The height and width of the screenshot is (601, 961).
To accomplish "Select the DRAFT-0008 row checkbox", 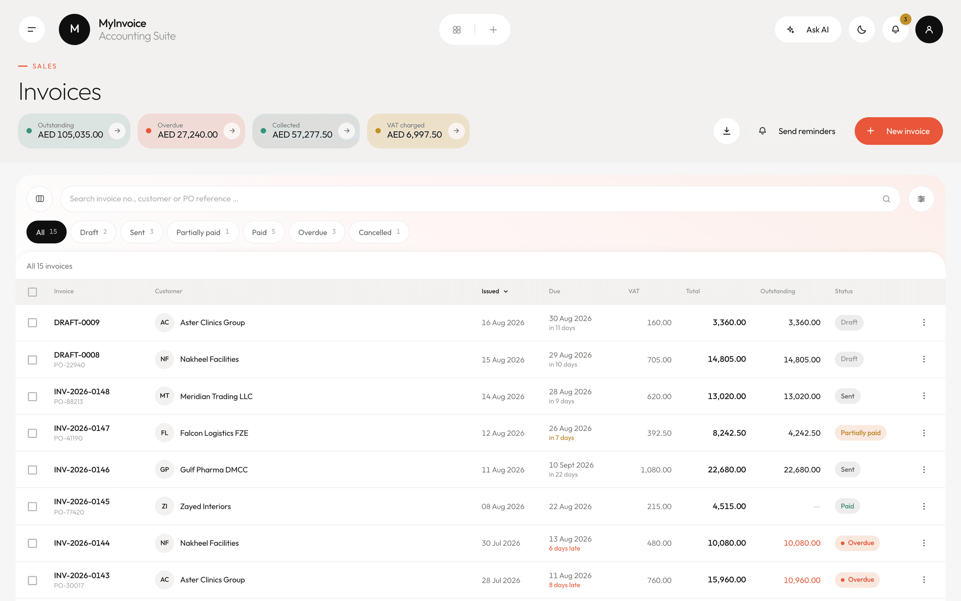I will [x=33, y=360].
